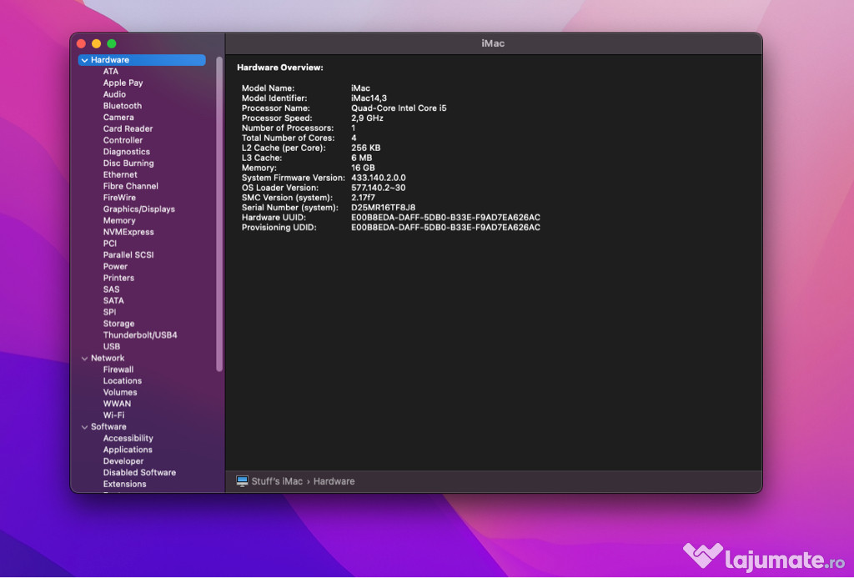Open the Ethernet entry
Screen dimensions: 854x578
[120, 174]
